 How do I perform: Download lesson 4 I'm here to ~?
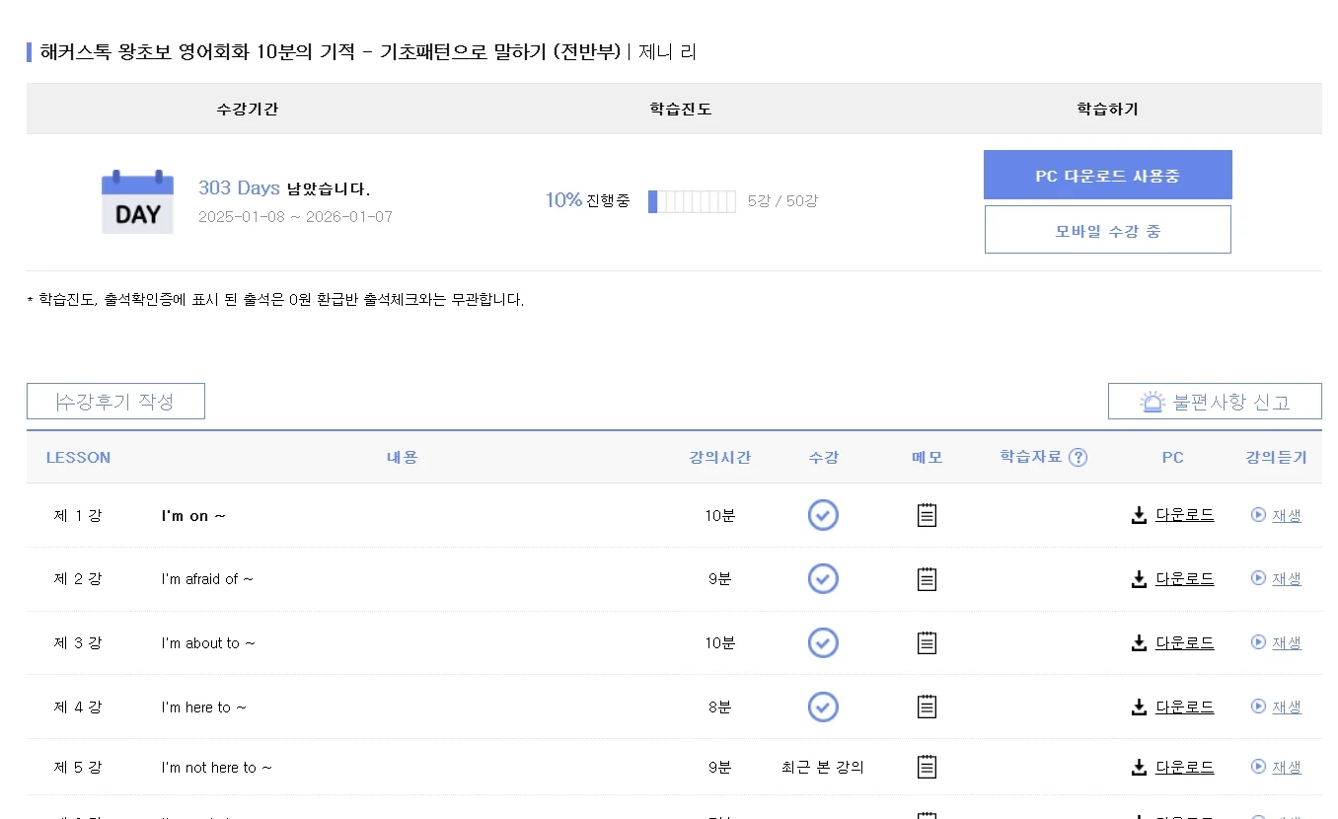1172,707
